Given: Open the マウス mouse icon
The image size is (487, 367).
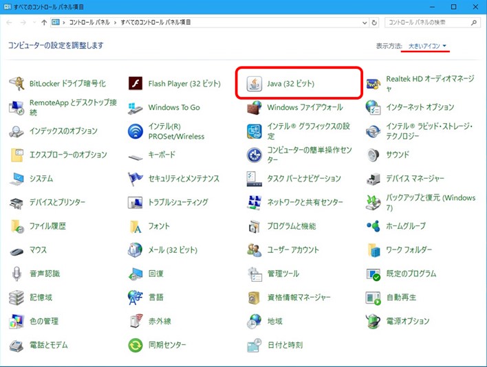Looking at the screenshot, I should point(17,251).
